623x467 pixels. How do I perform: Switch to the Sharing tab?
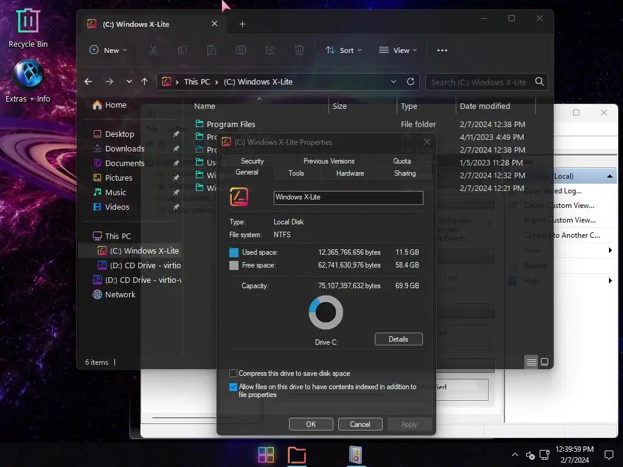[405, 173]
